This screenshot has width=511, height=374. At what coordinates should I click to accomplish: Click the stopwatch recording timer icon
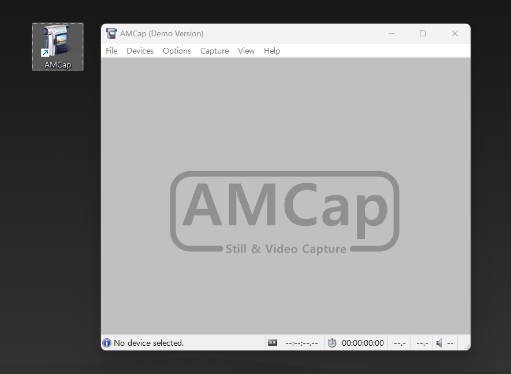pos(332,342)
